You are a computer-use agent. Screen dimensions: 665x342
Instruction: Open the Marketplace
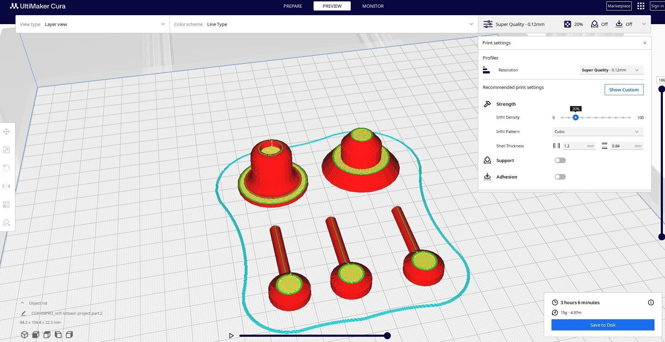click(619, 6)
